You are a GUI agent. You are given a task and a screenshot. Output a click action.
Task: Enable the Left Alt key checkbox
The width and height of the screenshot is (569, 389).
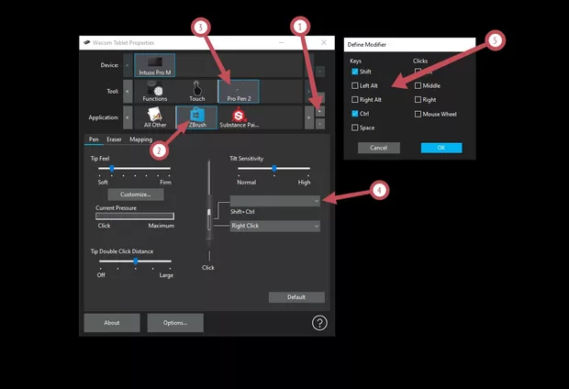[x=354, y=85]
